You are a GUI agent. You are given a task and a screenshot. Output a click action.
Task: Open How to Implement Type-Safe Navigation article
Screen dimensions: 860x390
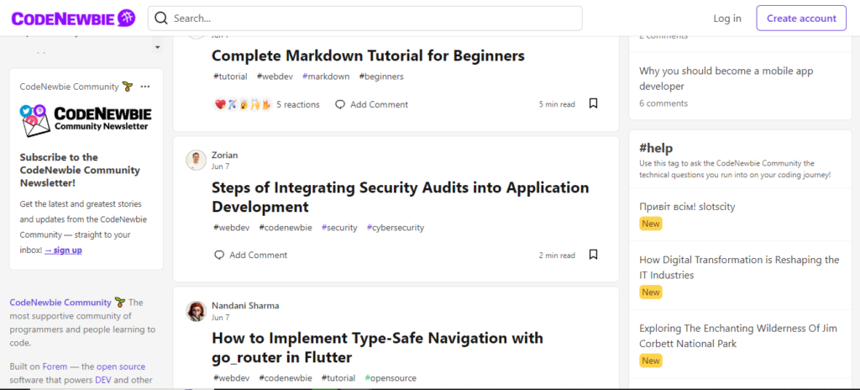377,348
